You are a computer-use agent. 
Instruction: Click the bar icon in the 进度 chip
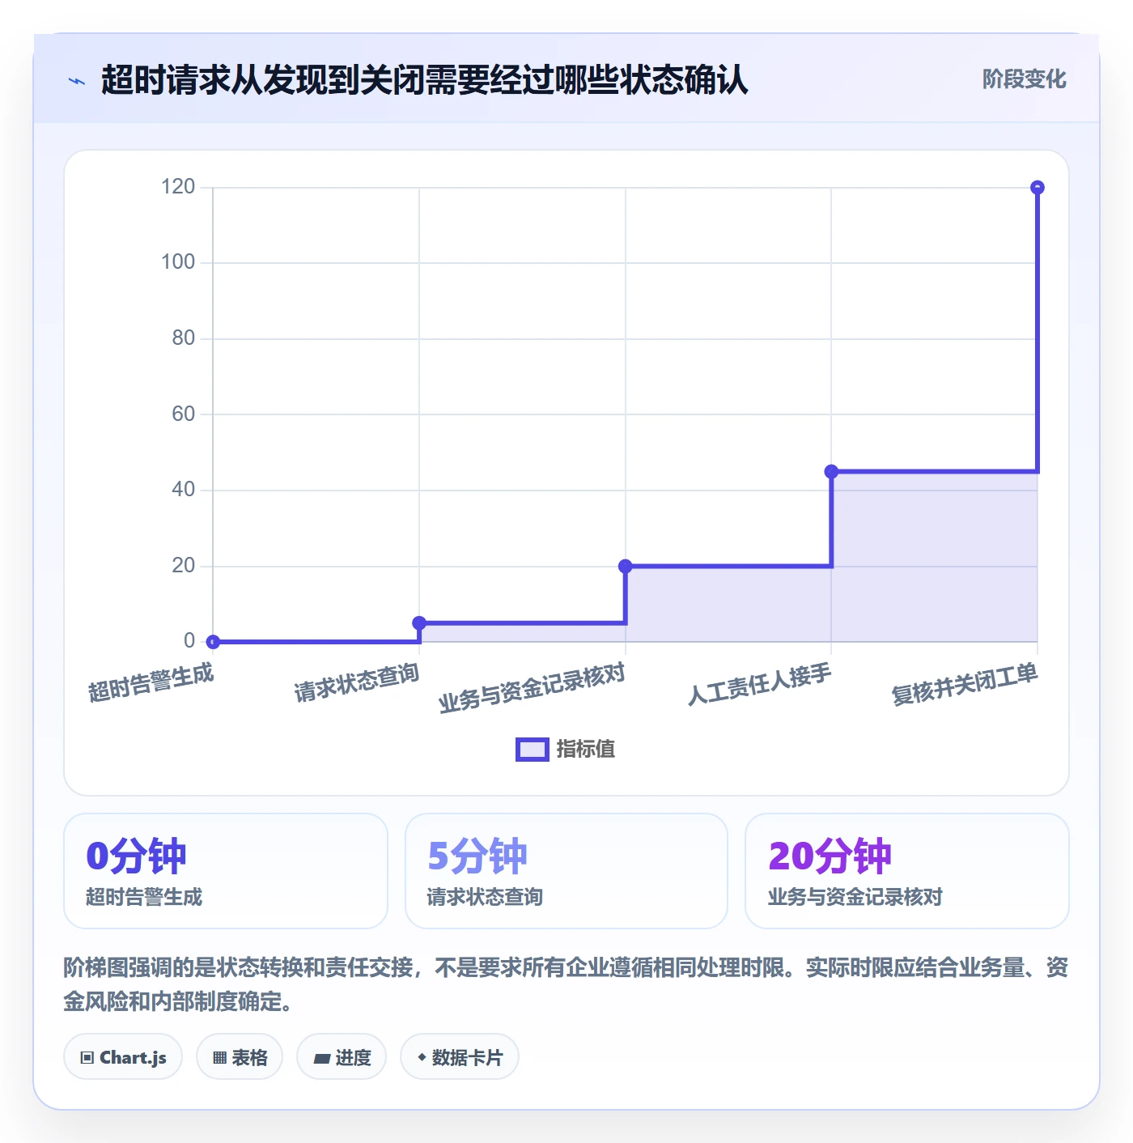coord(321,1059)
